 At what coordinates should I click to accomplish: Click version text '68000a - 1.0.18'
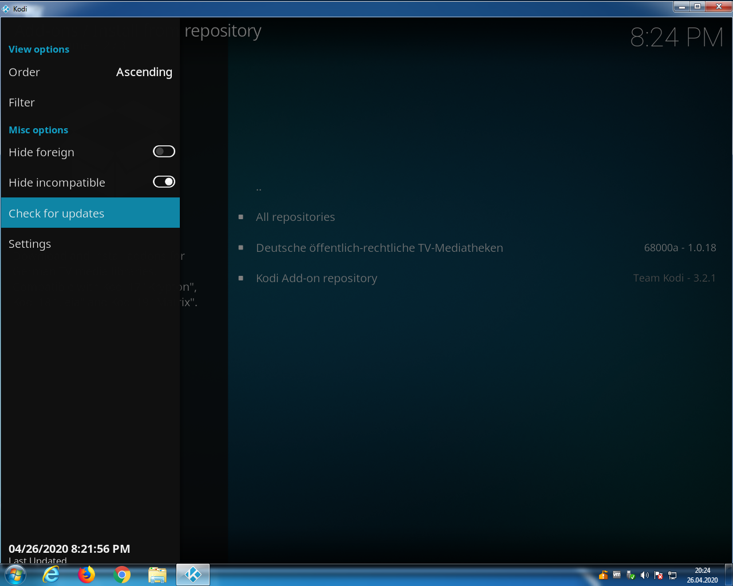click(680, 248)
